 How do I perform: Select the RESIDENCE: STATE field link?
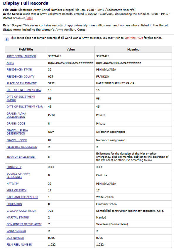click(19, 70)
